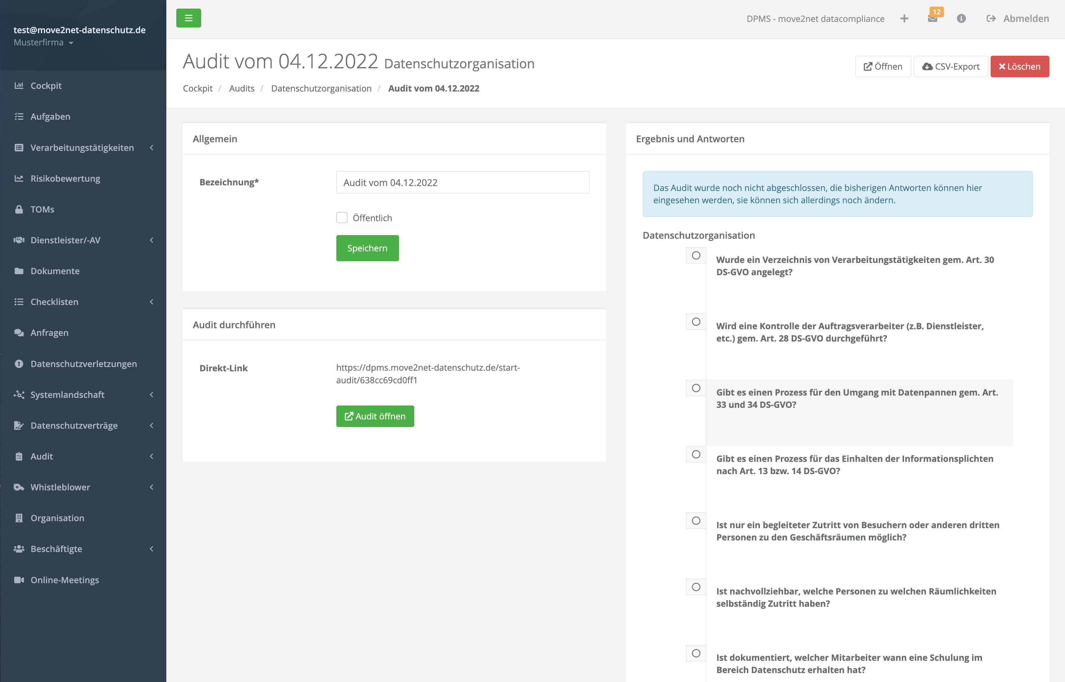Click the red Löschen button

pos(1020,66)
